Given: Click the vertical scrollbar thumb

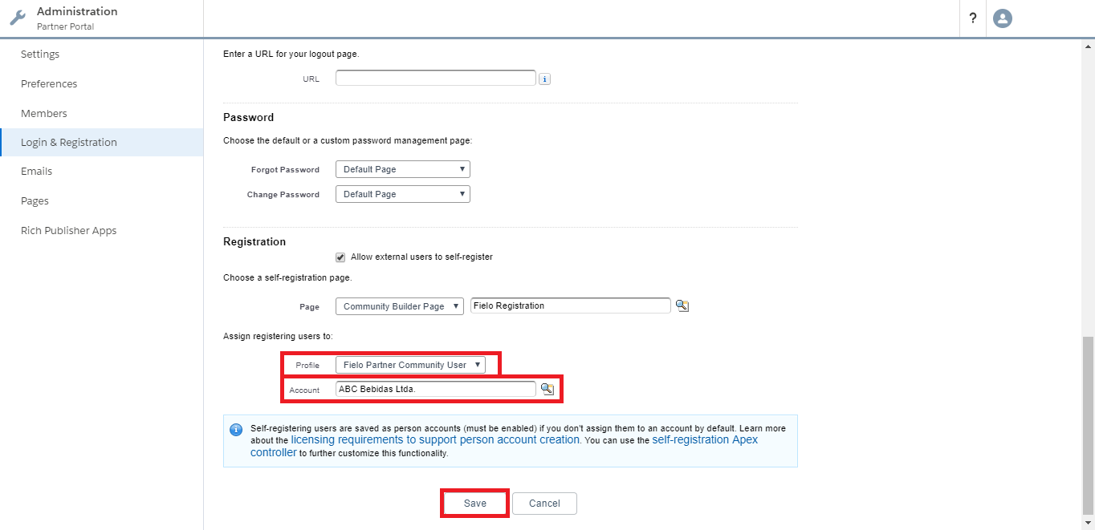Looking at the screenshot, I should point(1088,424).
